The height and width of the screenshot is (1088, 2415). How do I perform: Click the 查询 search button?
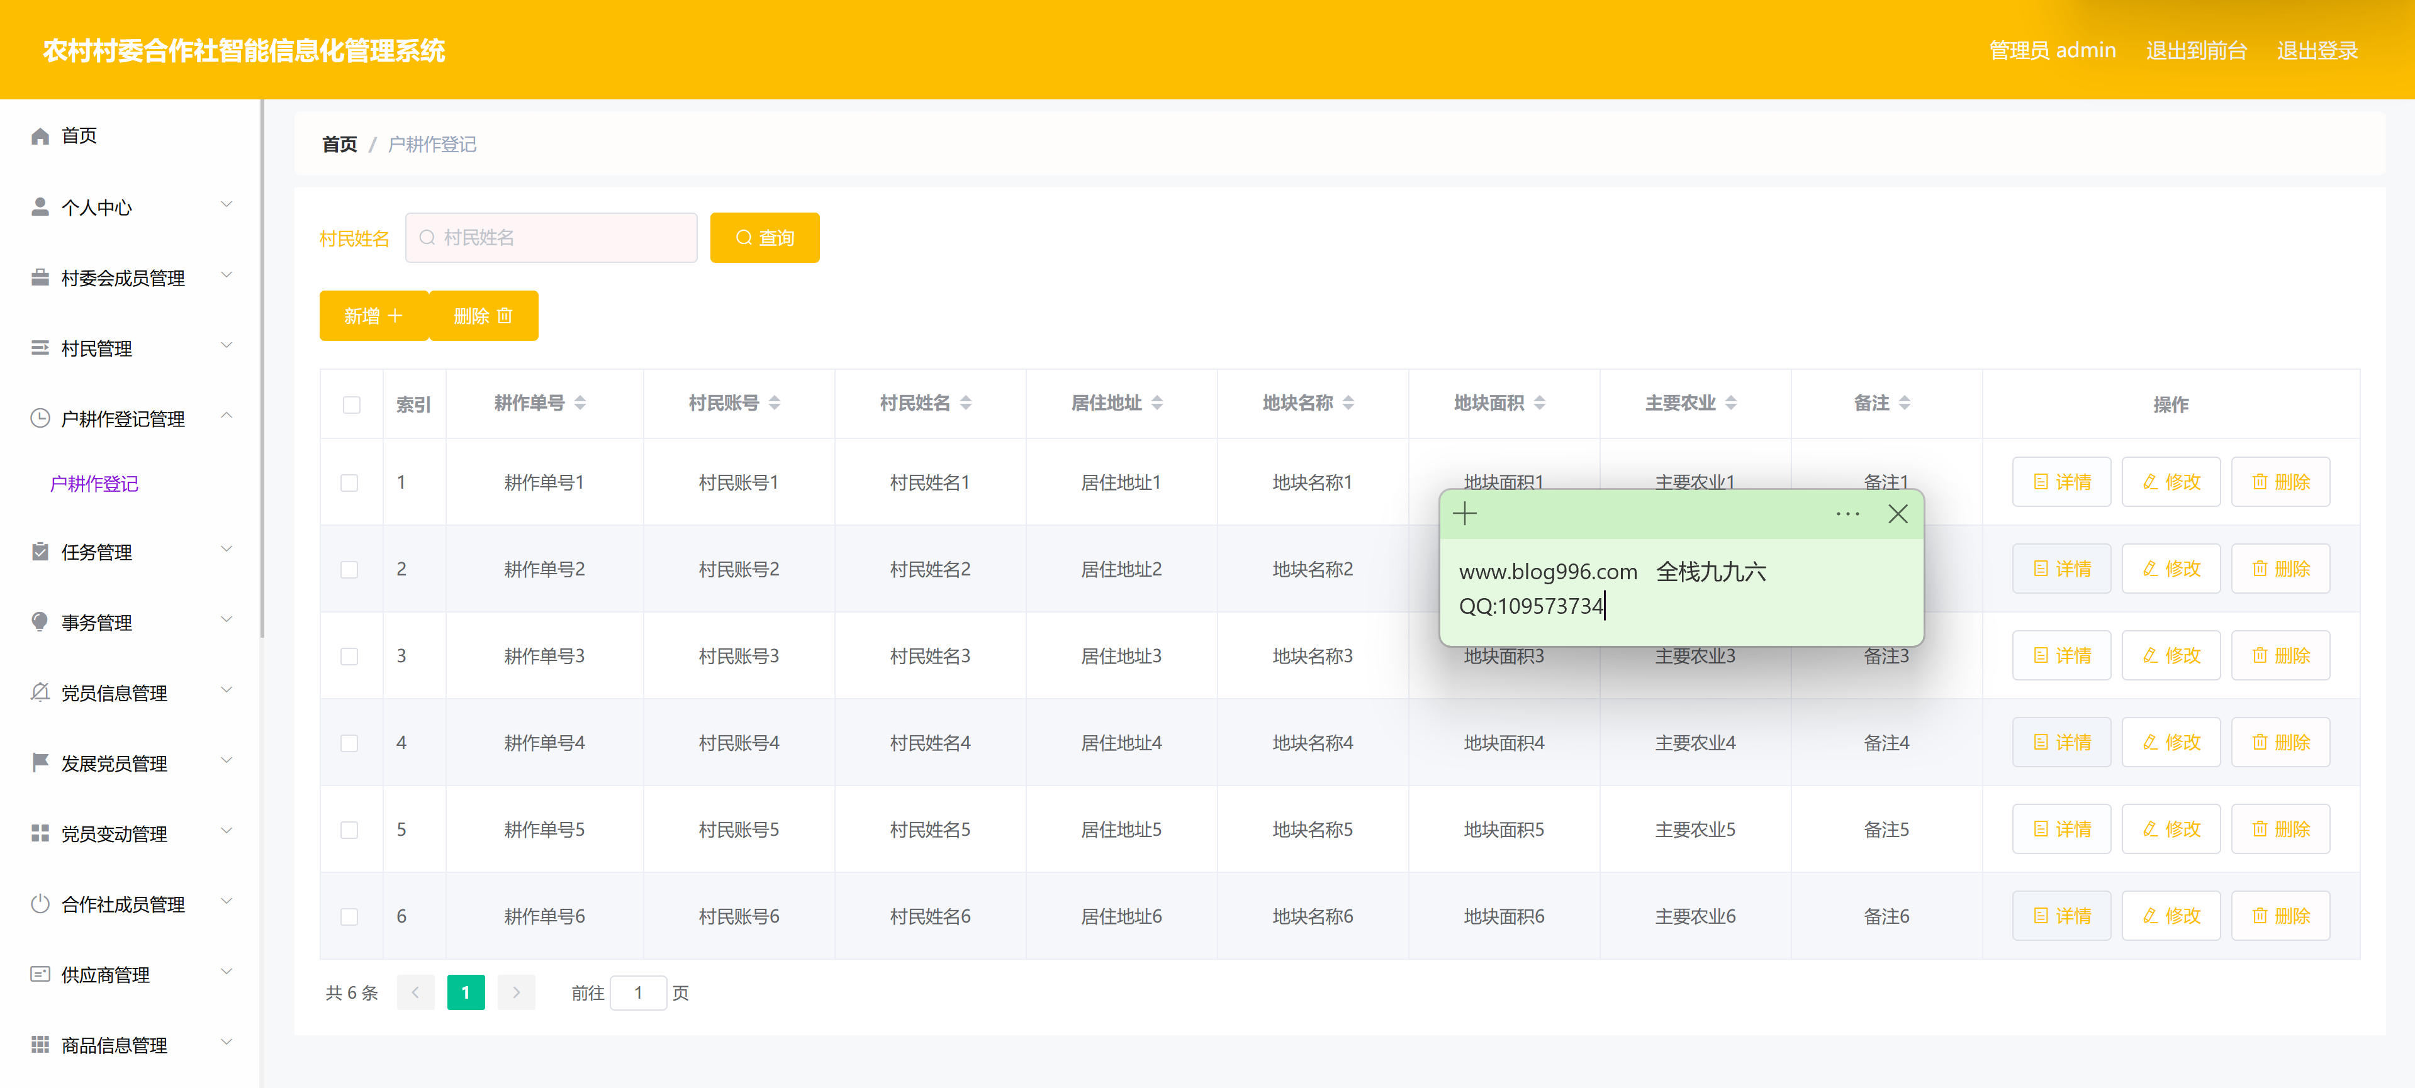tap(764, 238)
